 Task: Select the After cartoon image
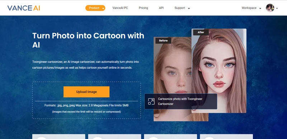coord(219,71)
